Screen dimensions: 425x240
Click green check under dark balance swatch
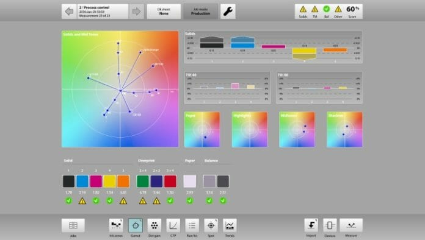pyautogui.click(x=223, y=201)
